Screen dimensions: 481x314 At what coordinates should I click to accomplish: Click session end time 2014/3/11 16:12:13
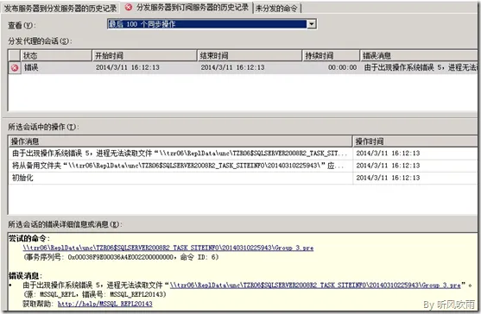(x=232, y=67)
